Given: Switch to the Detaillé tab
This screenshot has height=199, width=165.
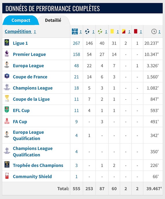Looking at the screenshot, I should click(x=53, y=20).
